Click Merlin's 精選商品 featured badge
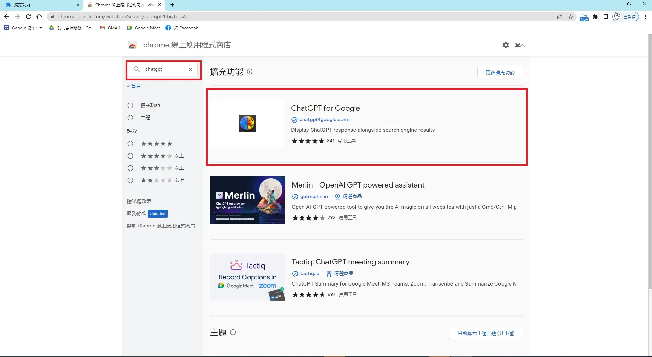This screenshot has width=652, height=357. coord(349,197)
